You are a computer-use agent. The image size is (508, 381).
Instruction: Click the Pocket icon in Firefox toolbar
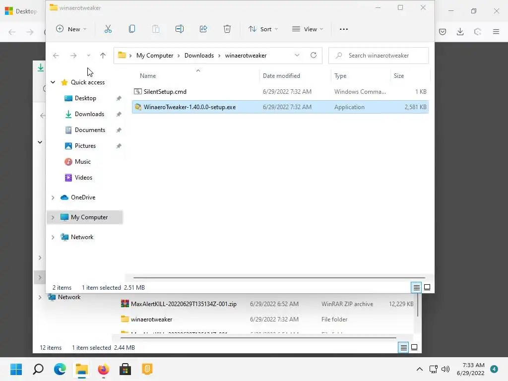(443, 31)
